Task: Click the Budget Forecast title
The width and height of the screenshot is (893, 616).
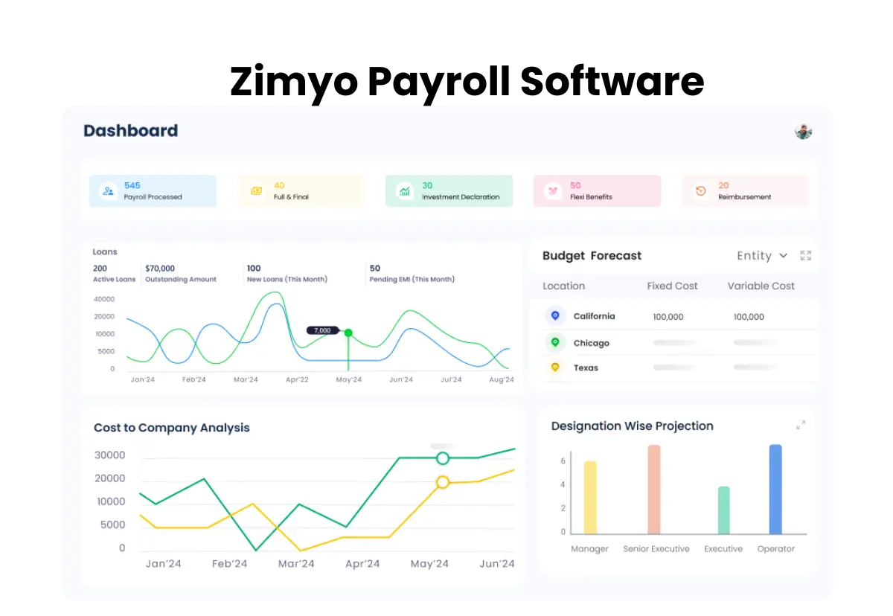Action: tap(592, 256)
